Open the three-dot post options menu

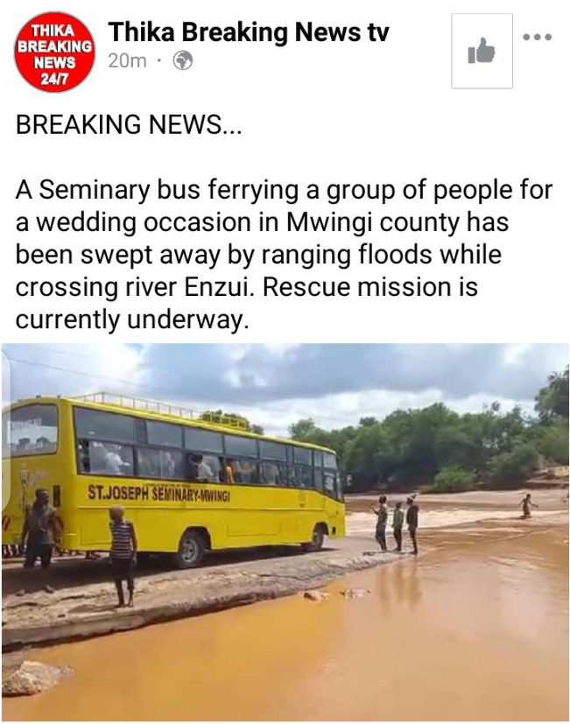coord(538,37)
